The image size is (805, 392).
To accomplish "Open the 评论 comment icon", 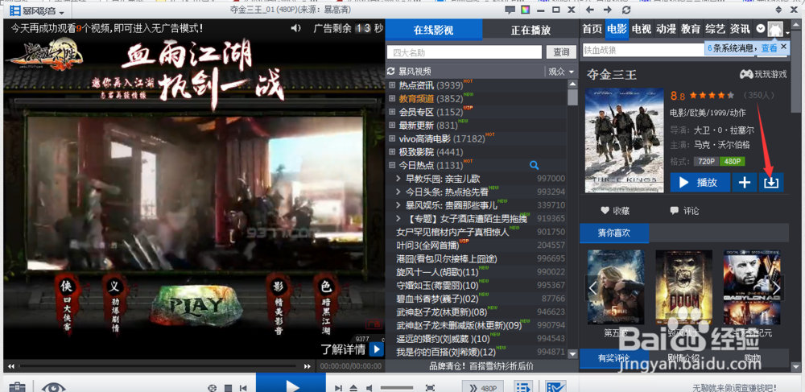I will [674, 210].
